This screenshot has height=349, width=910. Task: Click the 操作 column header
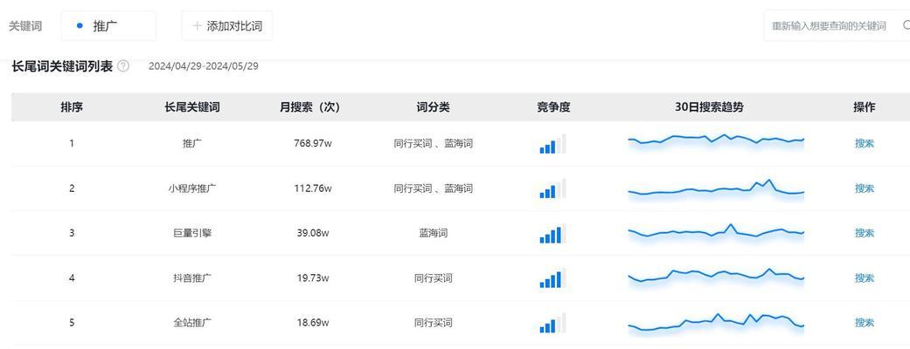(x=865, y=107)
